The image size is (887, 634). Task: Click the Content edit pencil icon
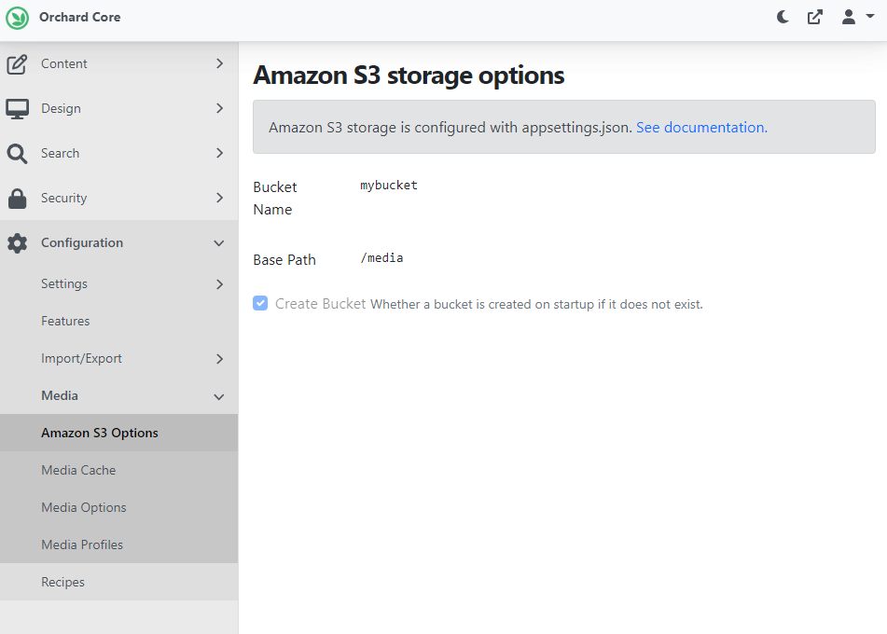click(x=17, y=64)
